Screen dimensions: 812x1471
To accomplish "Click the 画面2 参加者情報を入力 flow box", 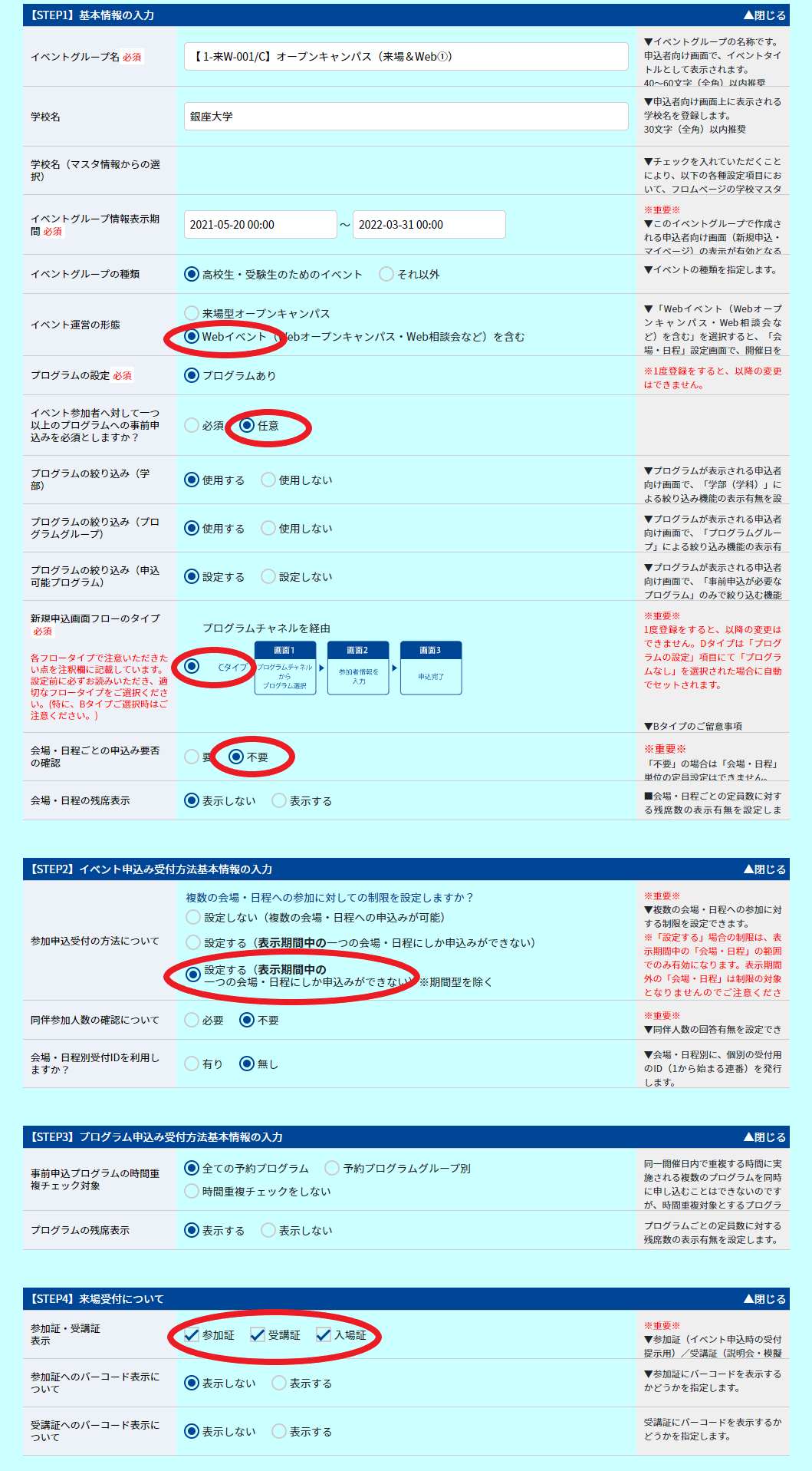I will coord(358,668).
